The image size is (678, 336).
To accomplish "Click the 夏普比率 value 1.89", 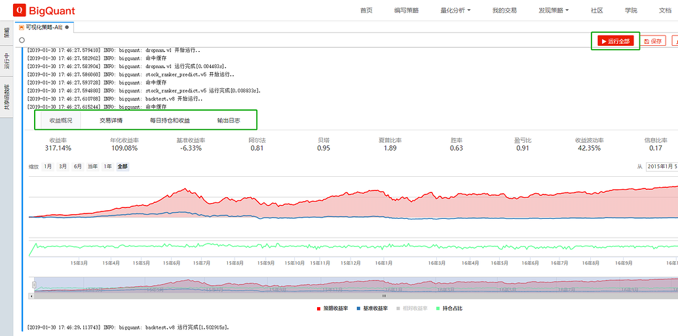I will click(390, 148).
